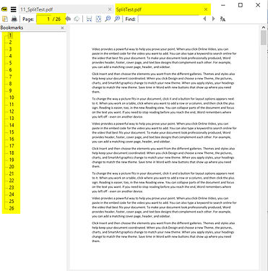Close the Bookmarks panel
Image resolution: width=268 pixels, height=271 pixels.
click(x=62, y=28)
